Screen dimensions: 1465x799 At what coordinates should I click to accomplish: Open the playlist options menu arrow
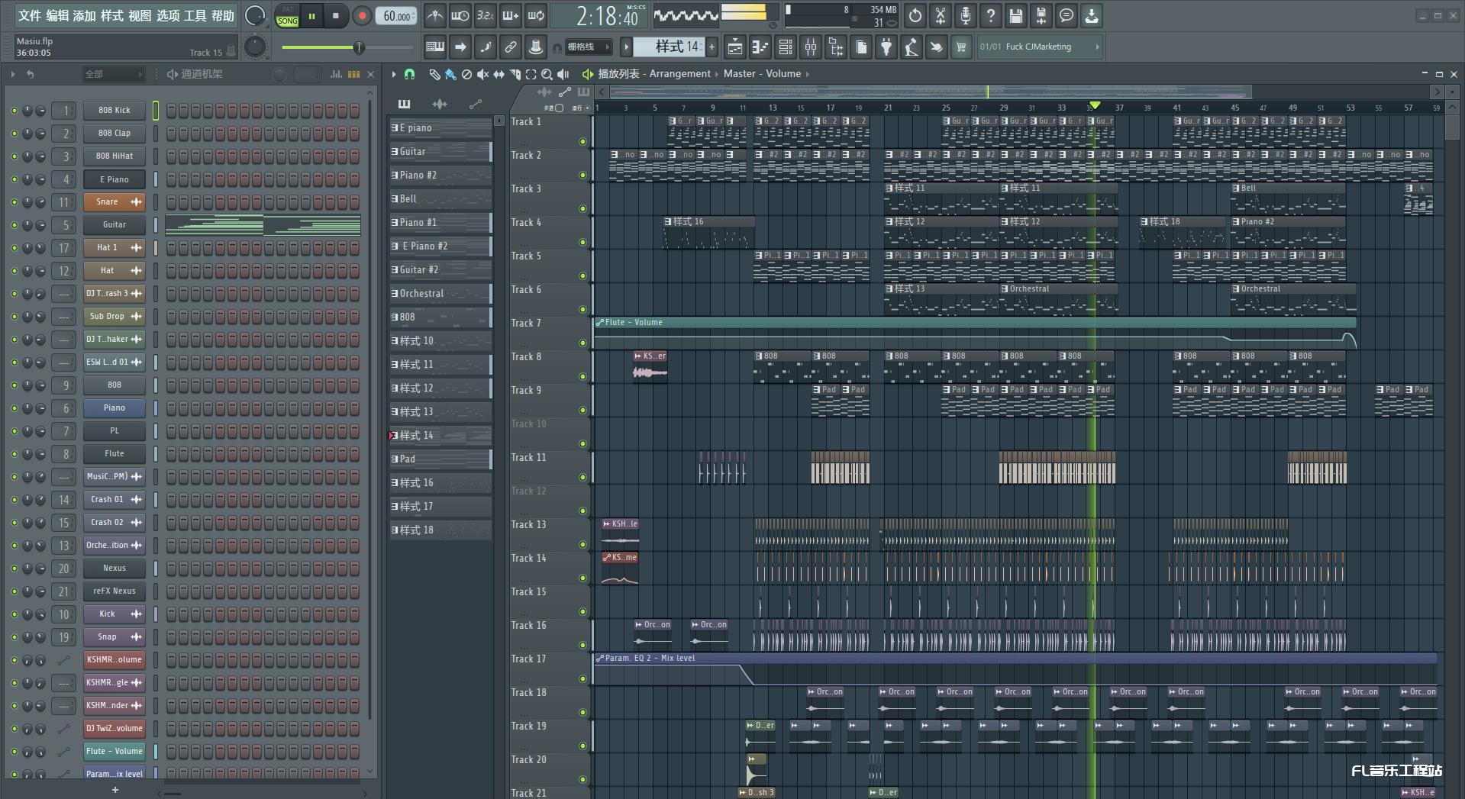click(394, 74)
